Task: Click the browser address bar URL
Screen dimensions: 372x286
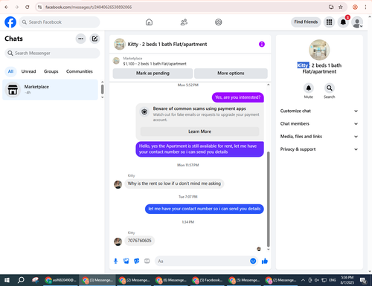Action: pyautogui.click(x=89, y=7)
